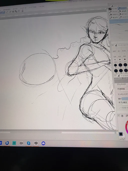Open Clip Studio Paint taskbar icon
This screenshot has width=128, height=171.
(x=36, y=143)
